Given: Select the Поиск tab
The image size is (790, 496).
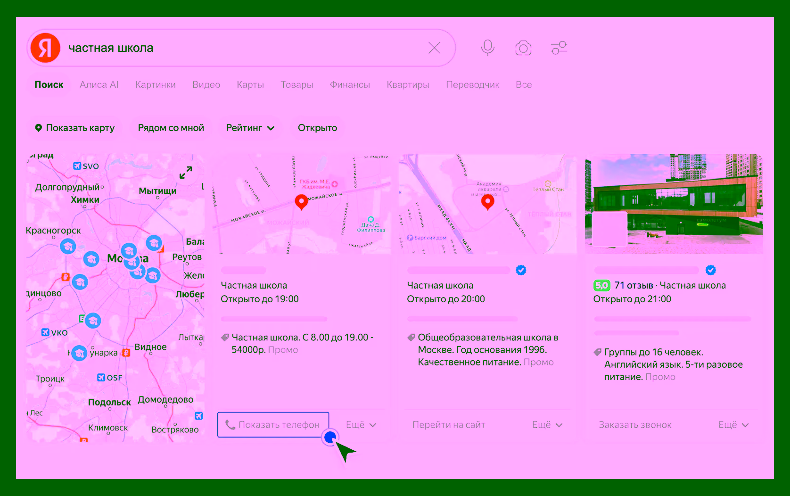Looking at the screenshot, I should point(49,85).
